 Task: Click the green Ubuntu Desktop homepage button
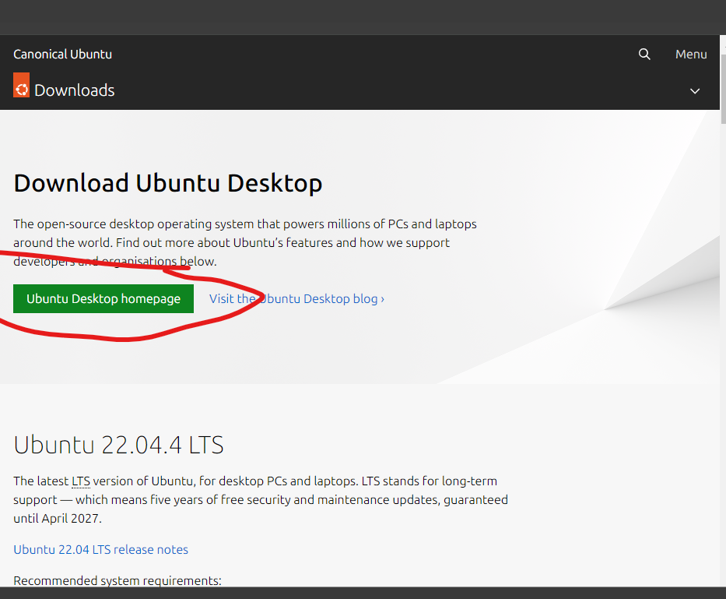click(x=103, y=298)
